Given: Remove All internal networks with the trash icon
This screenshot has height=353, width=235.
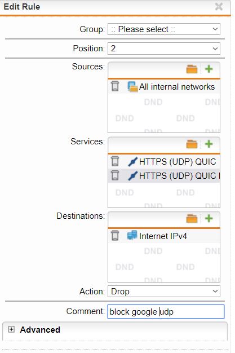Looking at the screenshot, I should (115, 86).
